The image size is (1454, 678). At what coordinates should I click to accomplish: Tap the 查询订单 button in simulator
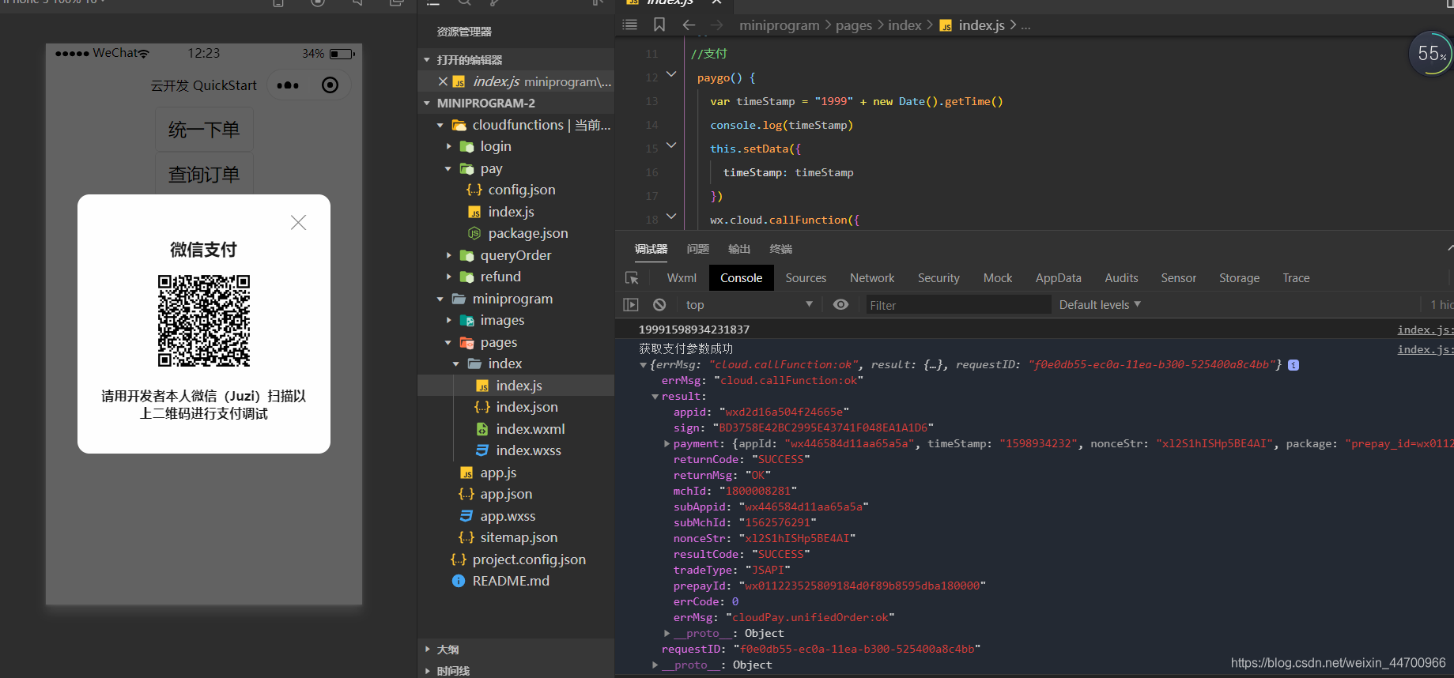pyautogui.click(x=204, y=174)
